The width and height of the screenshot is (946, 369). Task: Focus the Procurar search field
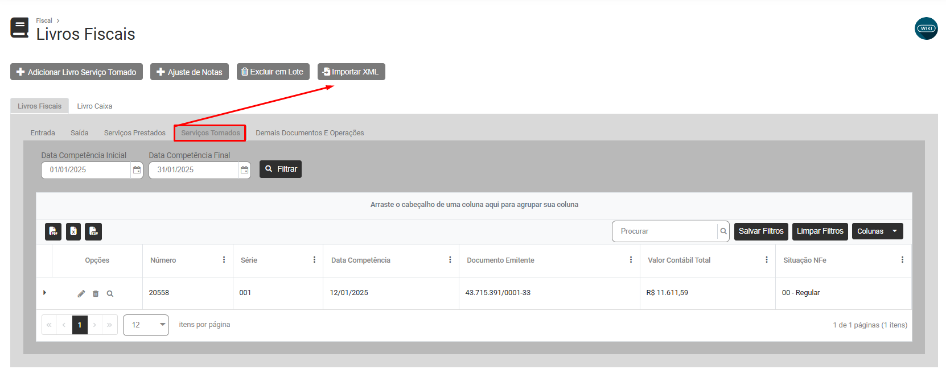click(x=664, y=231)
